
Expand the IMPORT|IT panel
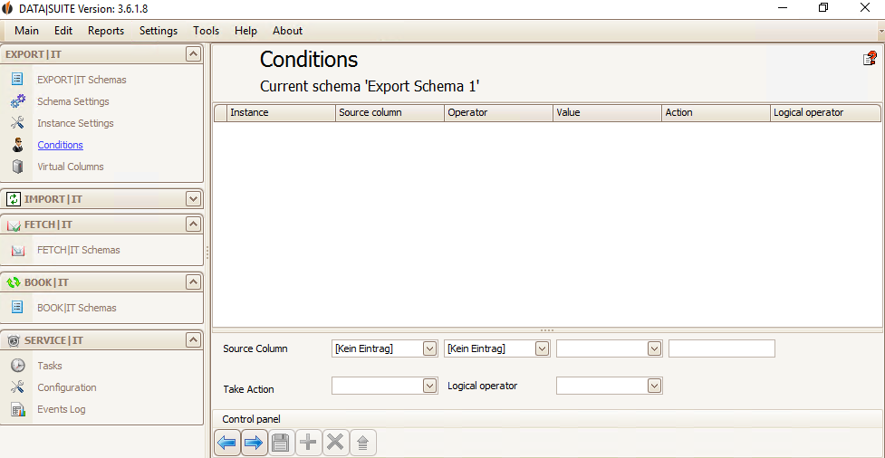pos(193,199)
